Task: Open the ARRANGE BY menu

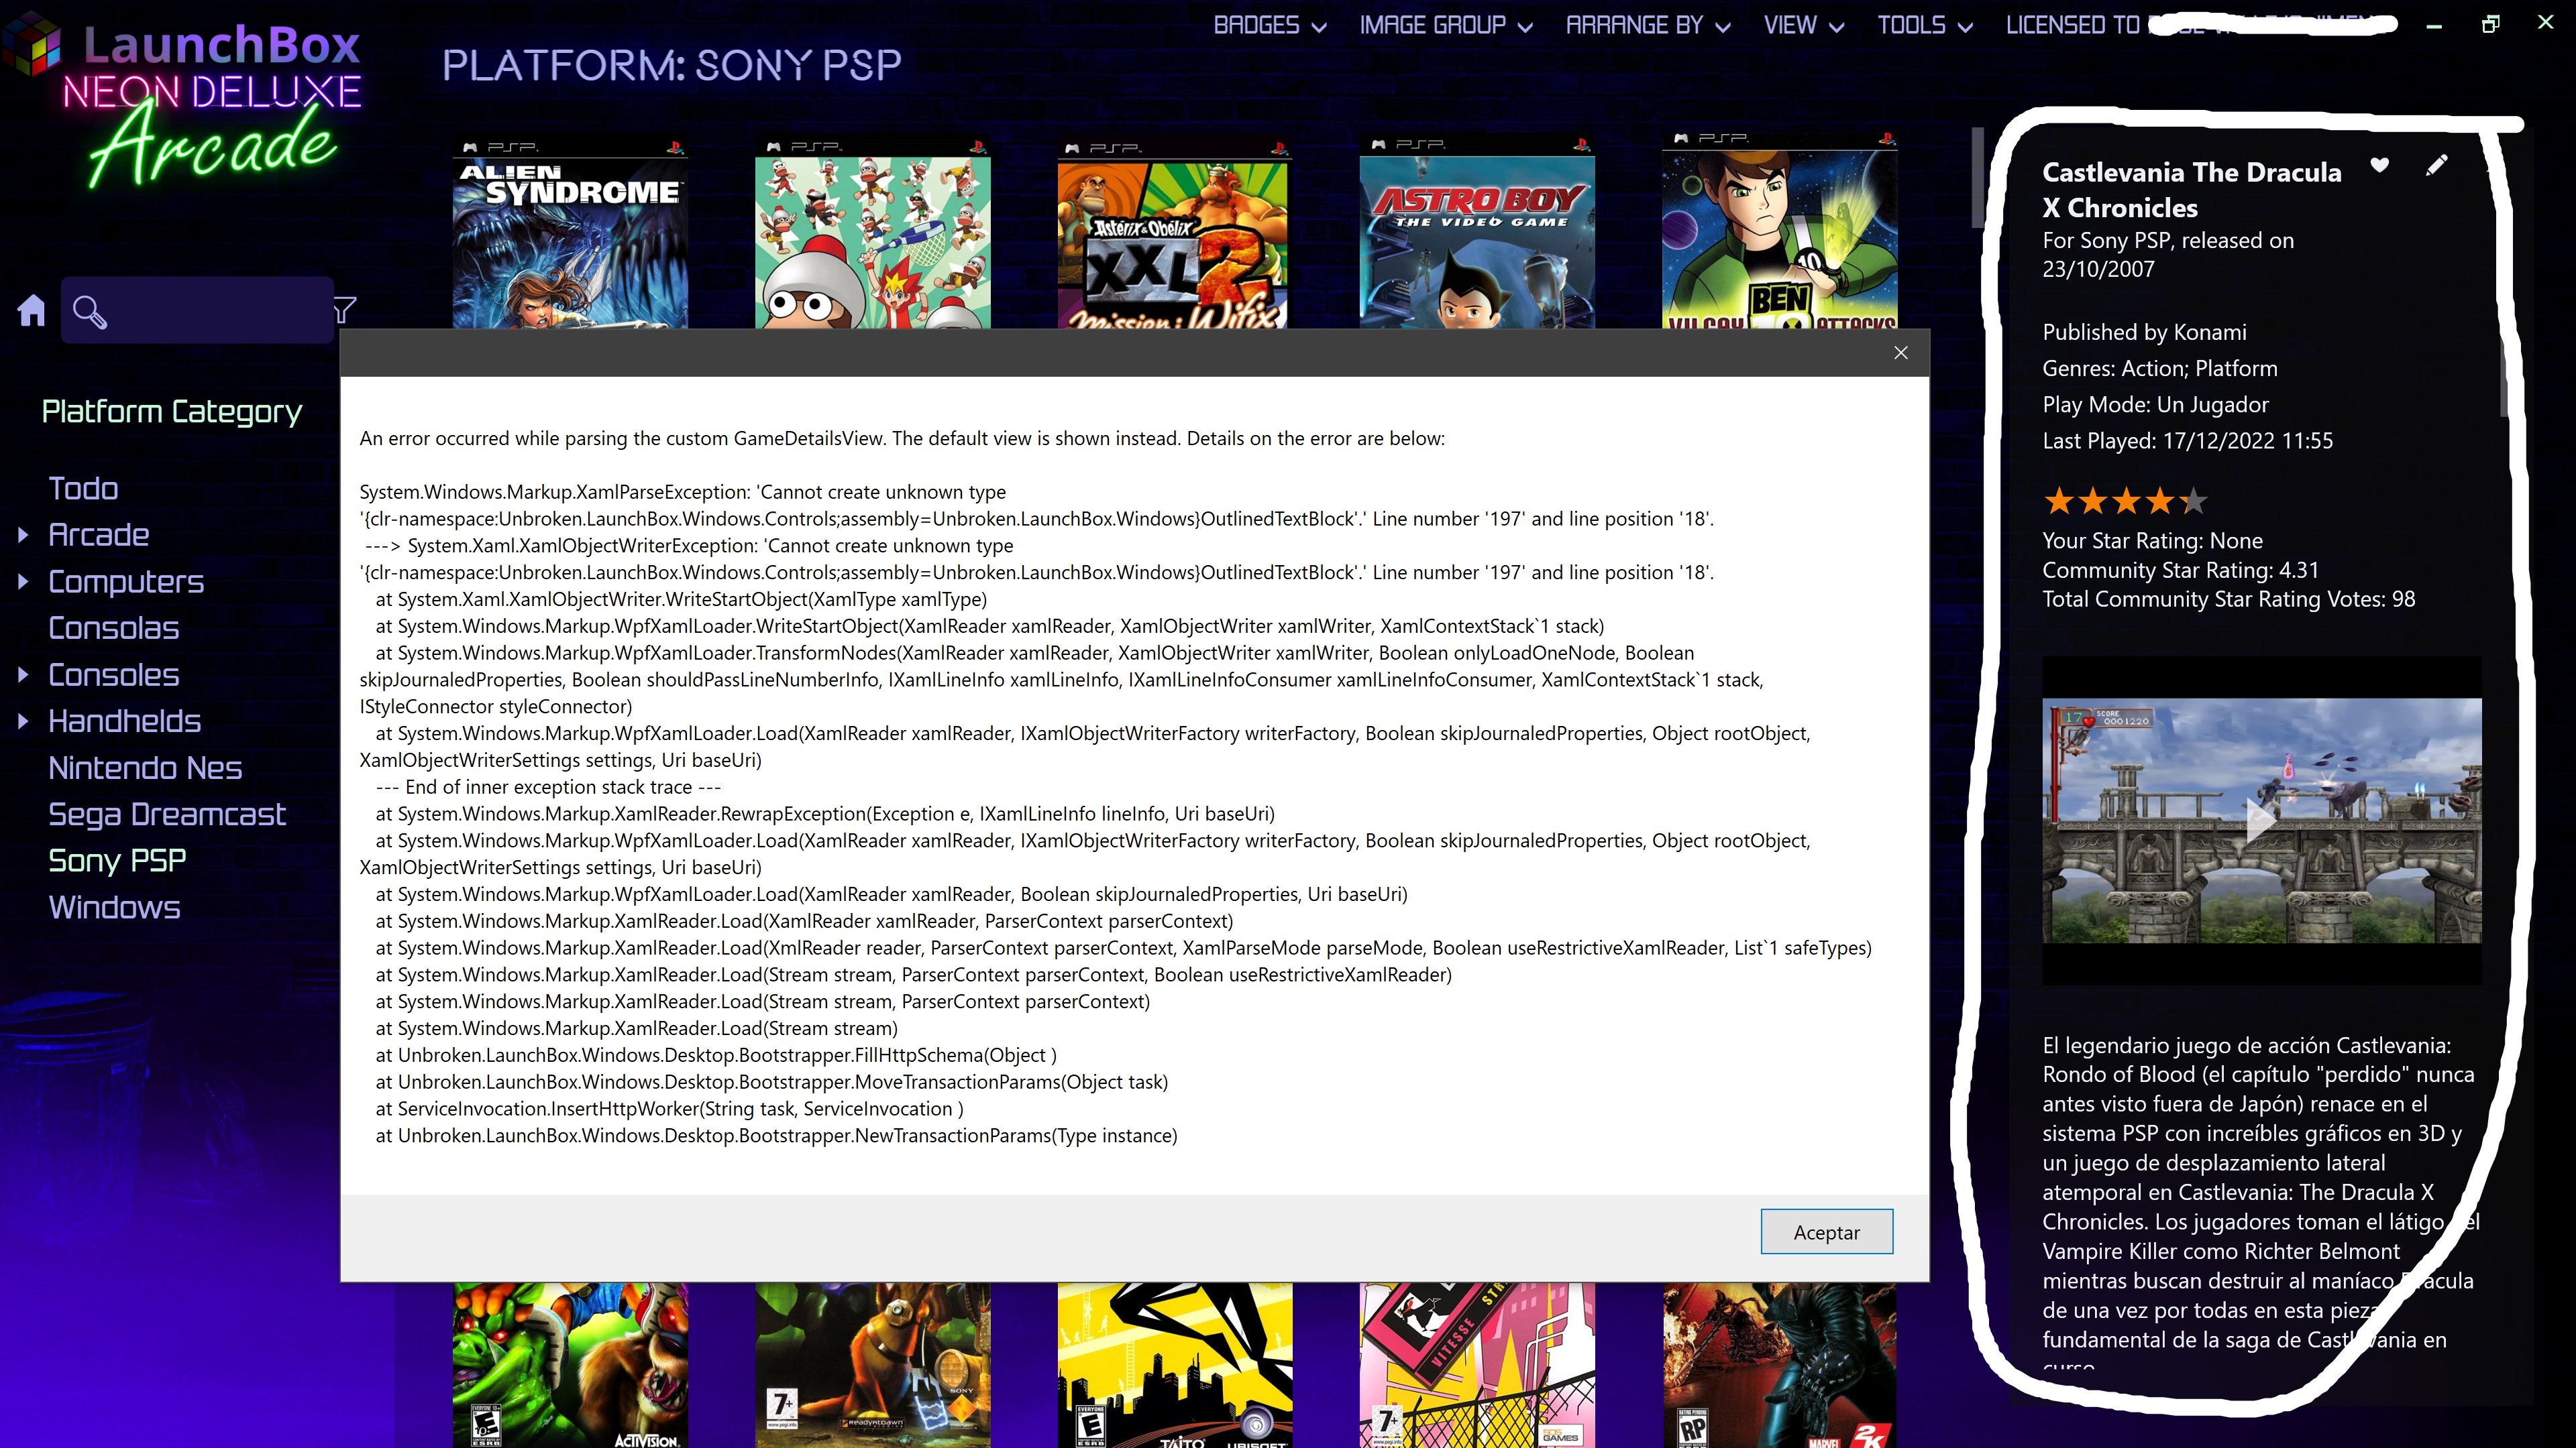Action: [x=1648, y=25]
